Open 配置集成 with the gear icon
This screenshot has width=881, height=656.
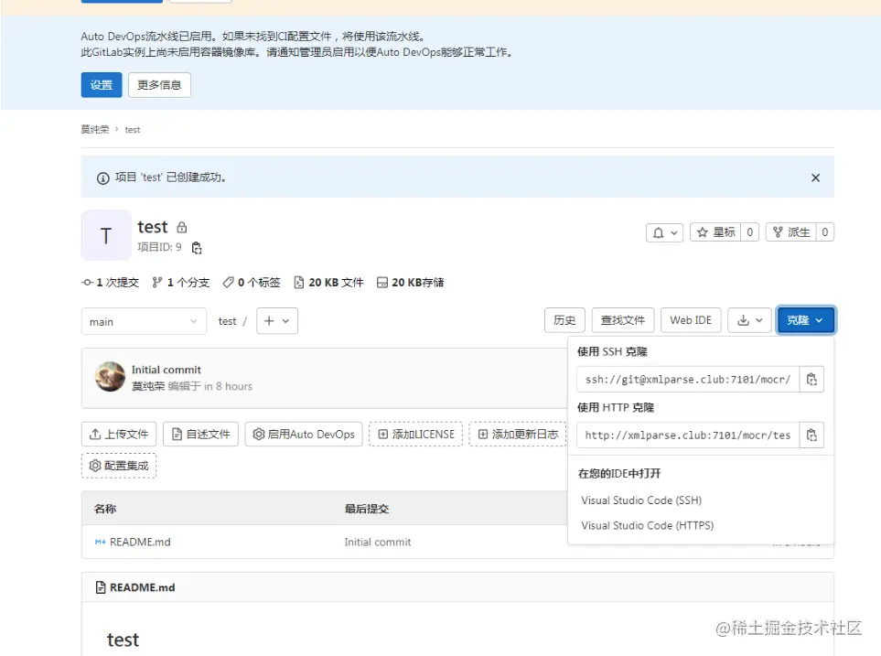(x=119, y=465)
